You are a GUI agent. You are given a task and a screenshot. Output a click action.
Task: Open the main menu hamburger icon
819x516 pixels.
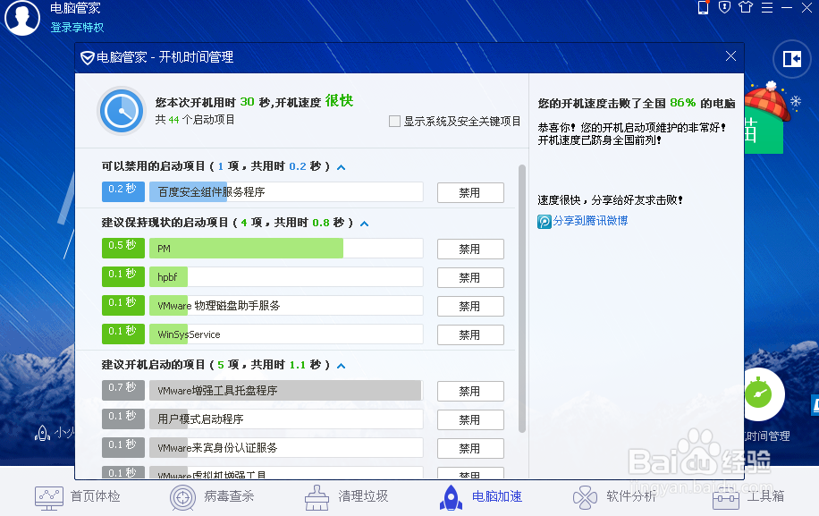pyautogui.click(x=767, y=7)
